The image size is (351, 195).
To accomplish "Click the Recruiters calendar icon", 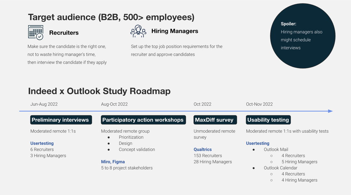I will (35, 33).
